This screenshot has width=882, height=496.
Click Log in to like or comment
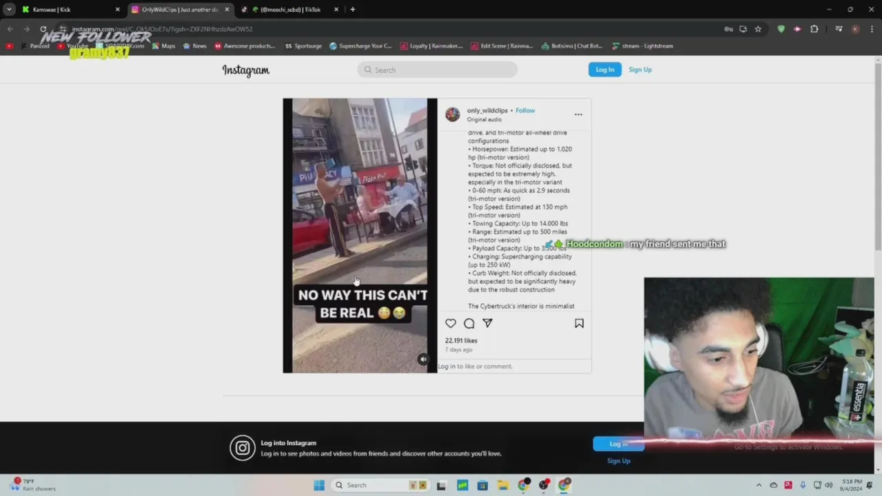point(475,366)
